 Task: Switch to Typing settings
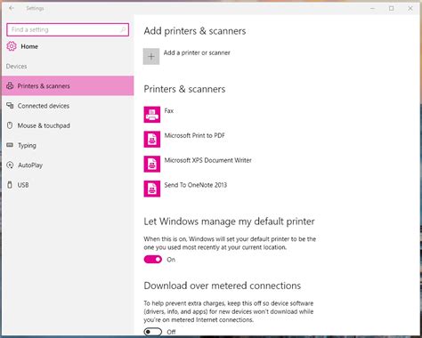pyautogui.click(x=68, y=145)
